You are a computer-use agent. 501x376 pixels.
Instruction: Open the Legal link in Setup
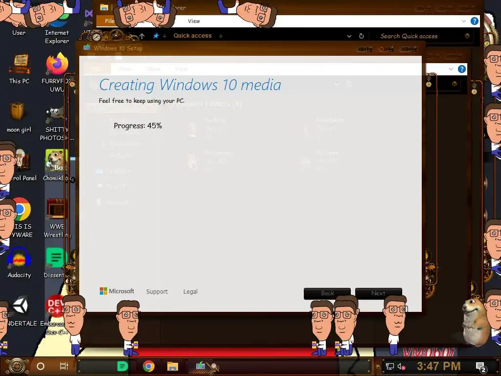pyautogui.click(x=190, y=292)
